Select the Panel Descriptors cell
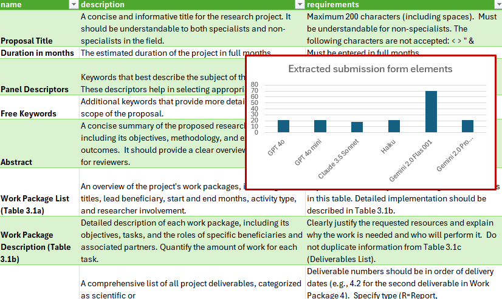502x299 pixels. pos(40,77)
